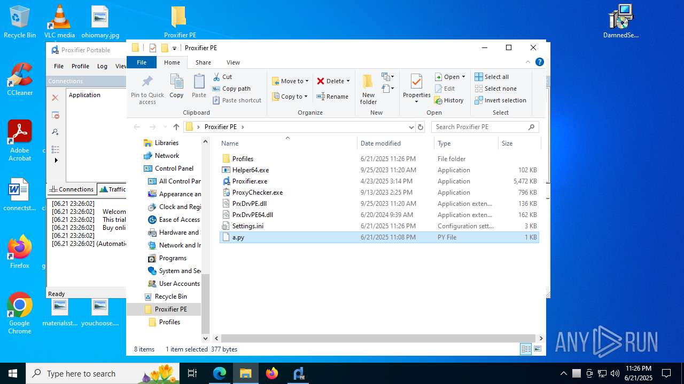
Task: Open Task View on taskbar
Action: [x=193, y=373]
